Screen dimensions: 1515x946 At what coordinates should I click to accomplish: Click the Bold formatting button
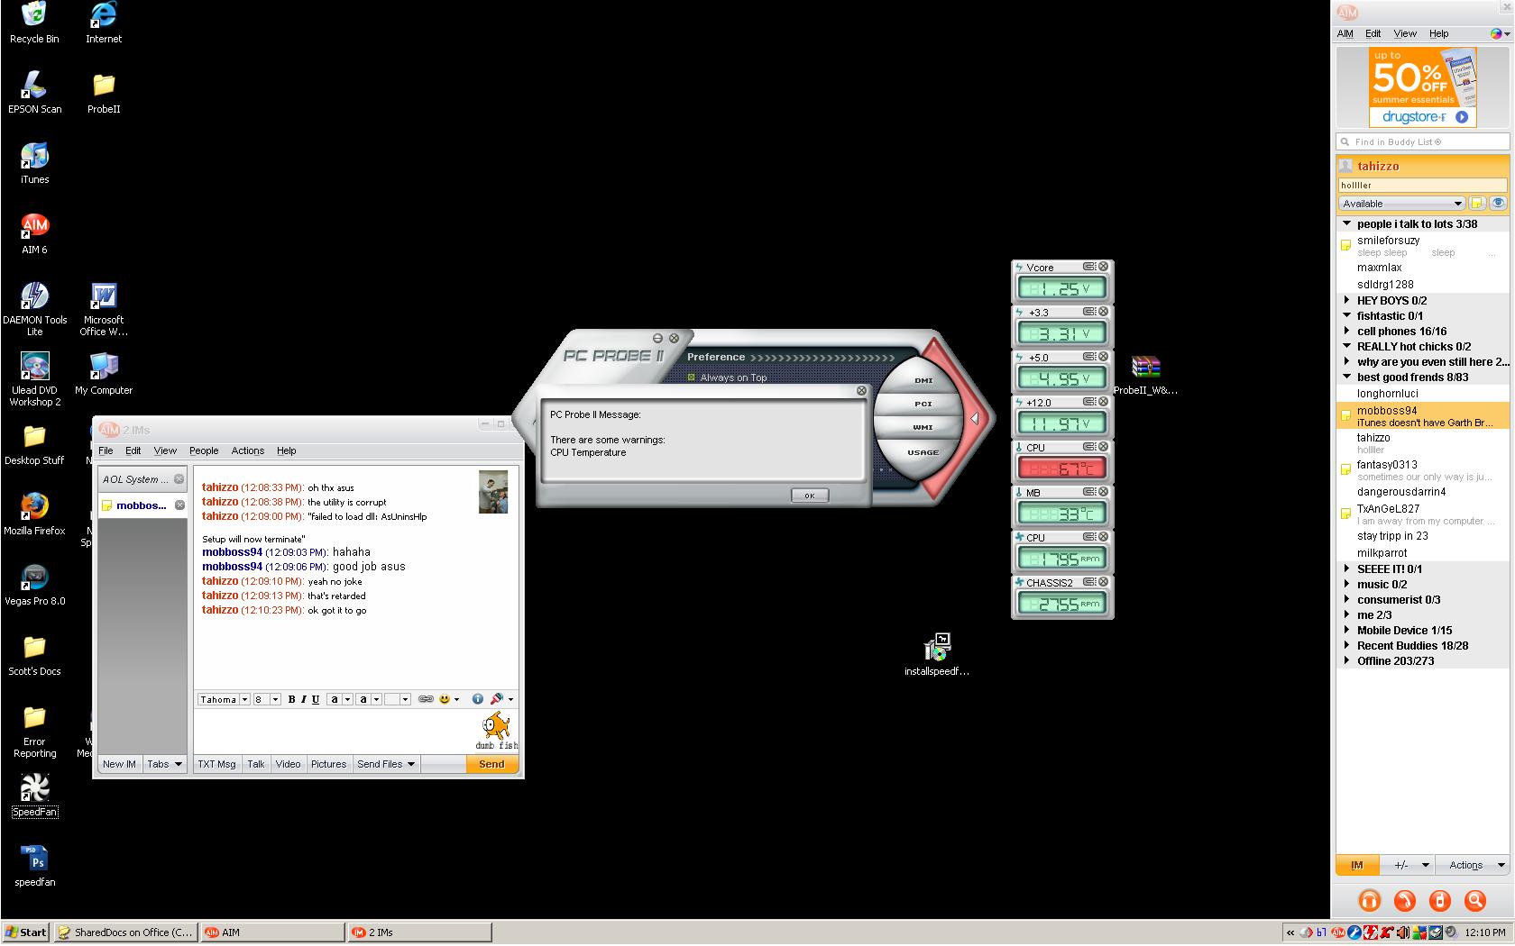pos(291,699)
